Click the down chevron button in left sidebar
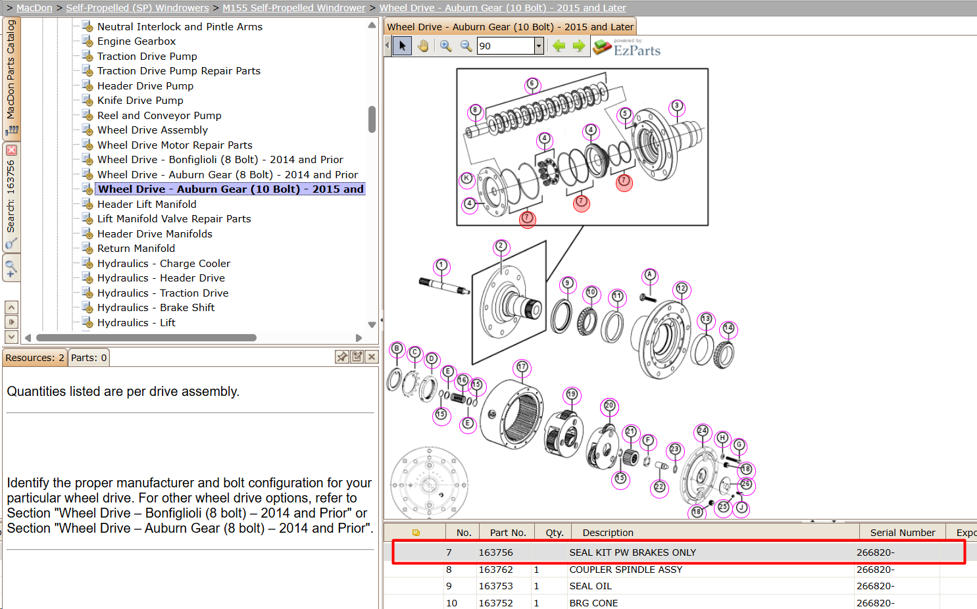The image size is (977, 609). pos(11,337)
